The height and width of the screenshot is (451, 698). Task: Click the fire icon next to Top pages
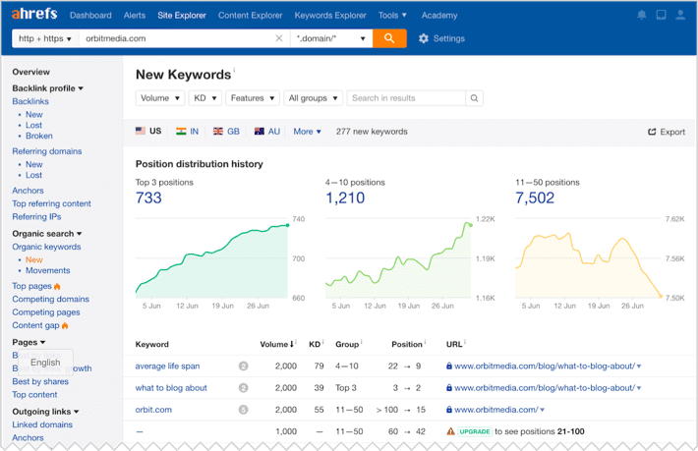pyautogui.click(x=57, y=286)
